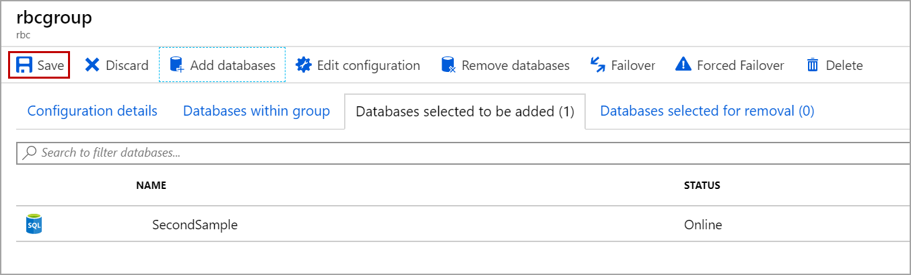The image size is (911, 275).
Task: Click the NAME column header
Action: coord(151,186)
